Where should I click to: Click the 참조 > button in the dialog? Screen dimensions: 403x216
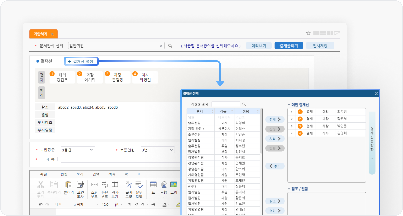[275, 201]
